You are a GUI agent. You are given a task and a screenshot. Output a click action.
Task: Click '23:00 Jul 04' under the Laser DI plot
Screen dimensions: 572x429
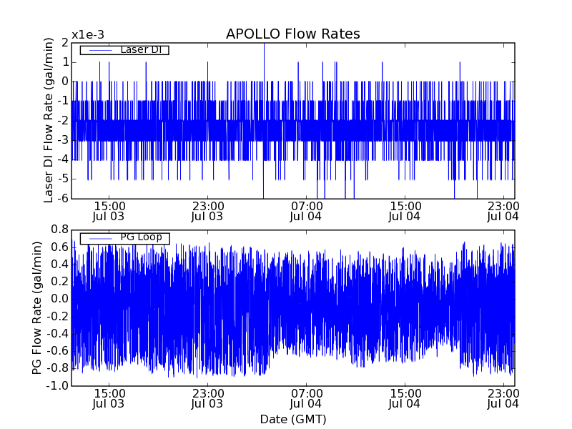pyautogui.click(x=503, y=212)
